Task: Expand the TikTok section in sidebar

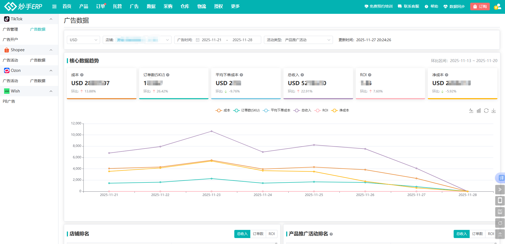Action: [51, 19]
